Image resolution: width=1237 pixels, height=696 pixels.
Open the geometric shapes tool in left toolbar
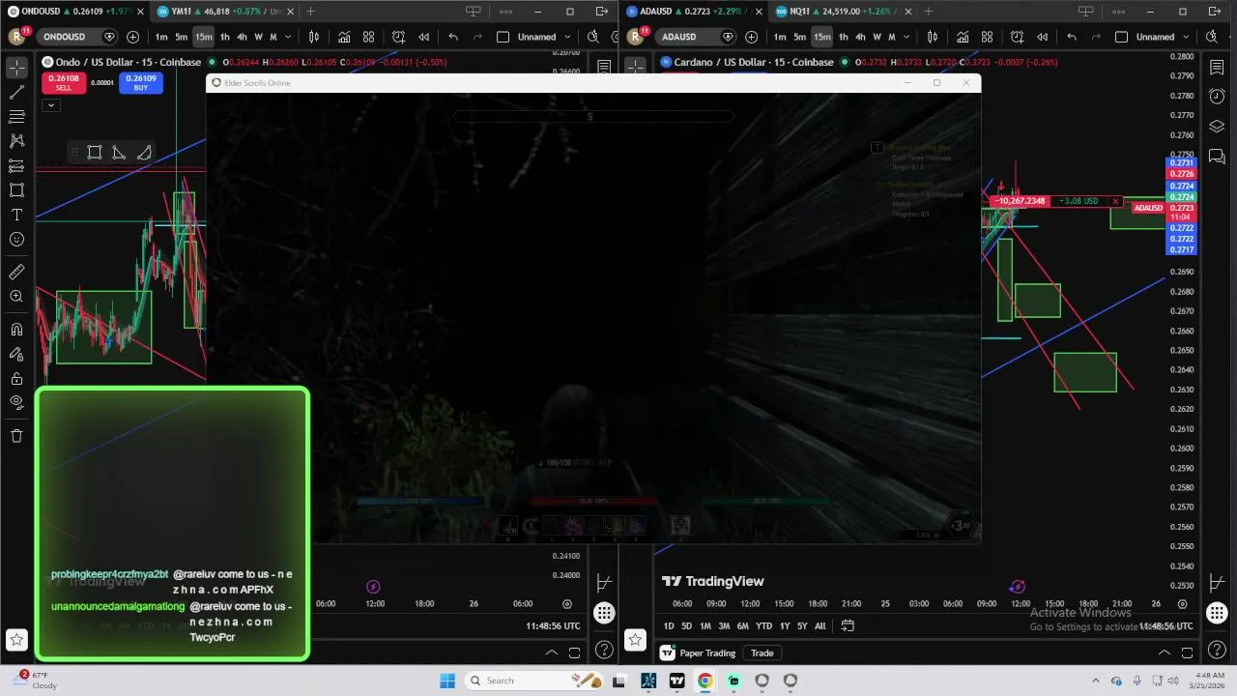pos(16,190)
